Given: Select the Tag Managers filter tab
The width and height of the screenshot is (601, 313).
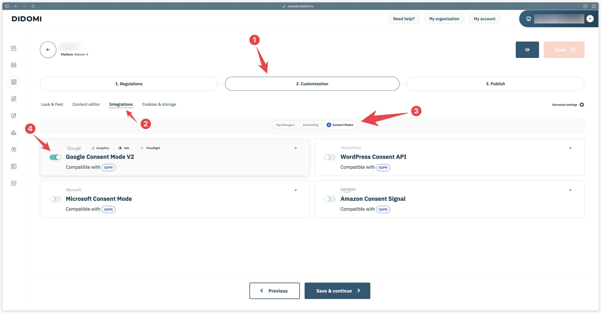Looking at the screenshot, I should point(285,125).
